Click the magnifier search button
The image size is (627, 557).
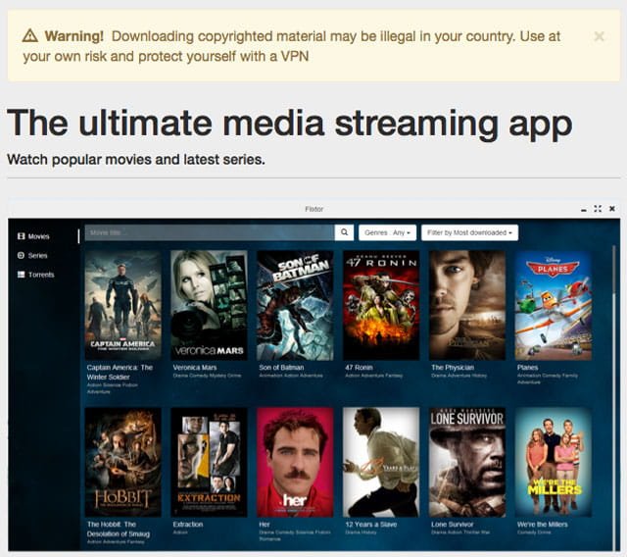click(344, 232)
